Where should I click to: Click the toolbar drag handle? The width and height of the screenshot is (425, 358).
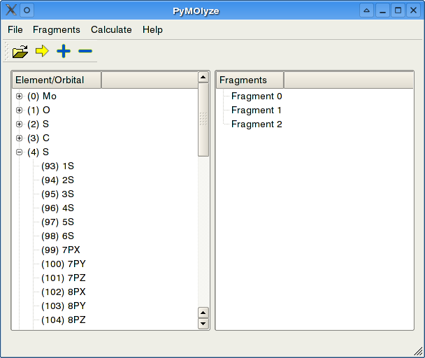tap(7, 51)
